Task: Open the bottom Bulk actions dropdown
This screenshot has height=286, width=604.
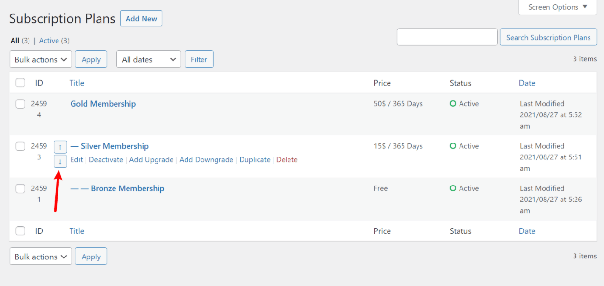Action: click(41, 257)
